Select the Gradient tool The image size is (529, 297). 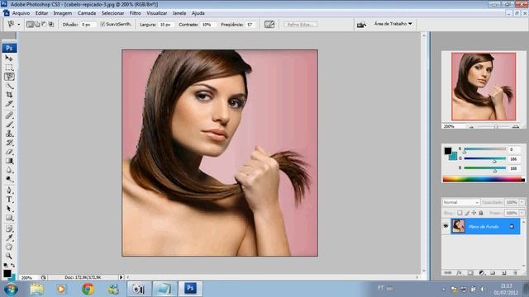click(x=9, y=161)
